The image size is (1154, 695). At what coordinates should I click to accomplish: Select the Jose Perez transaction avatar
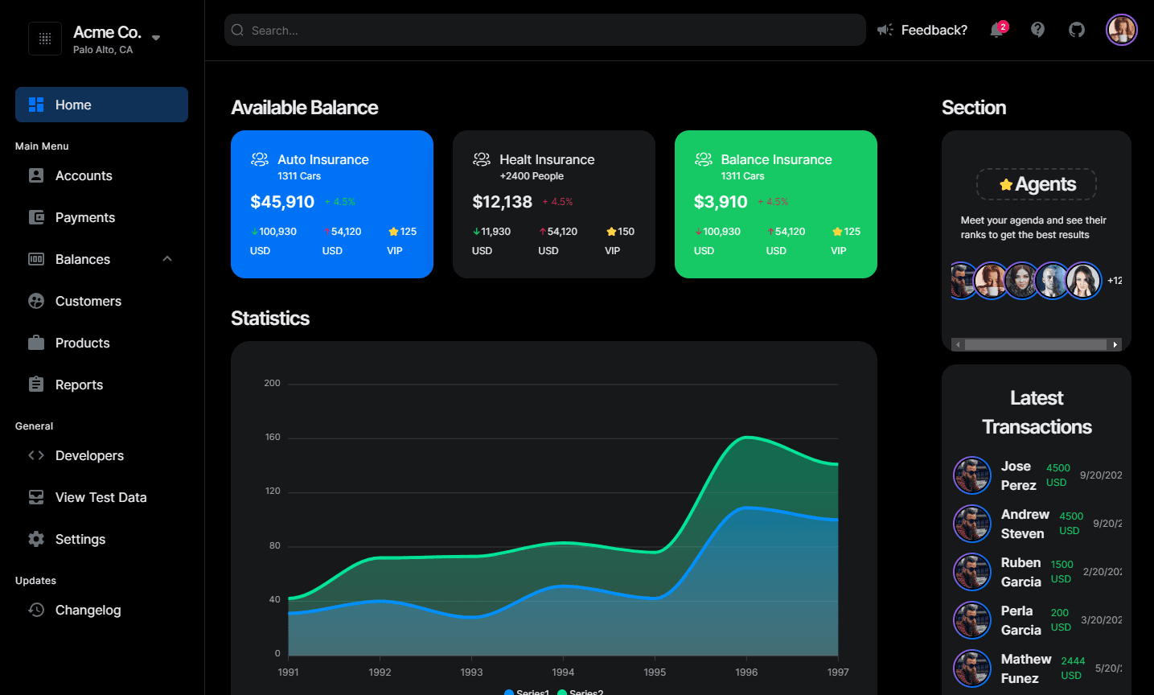click(972, 475)
